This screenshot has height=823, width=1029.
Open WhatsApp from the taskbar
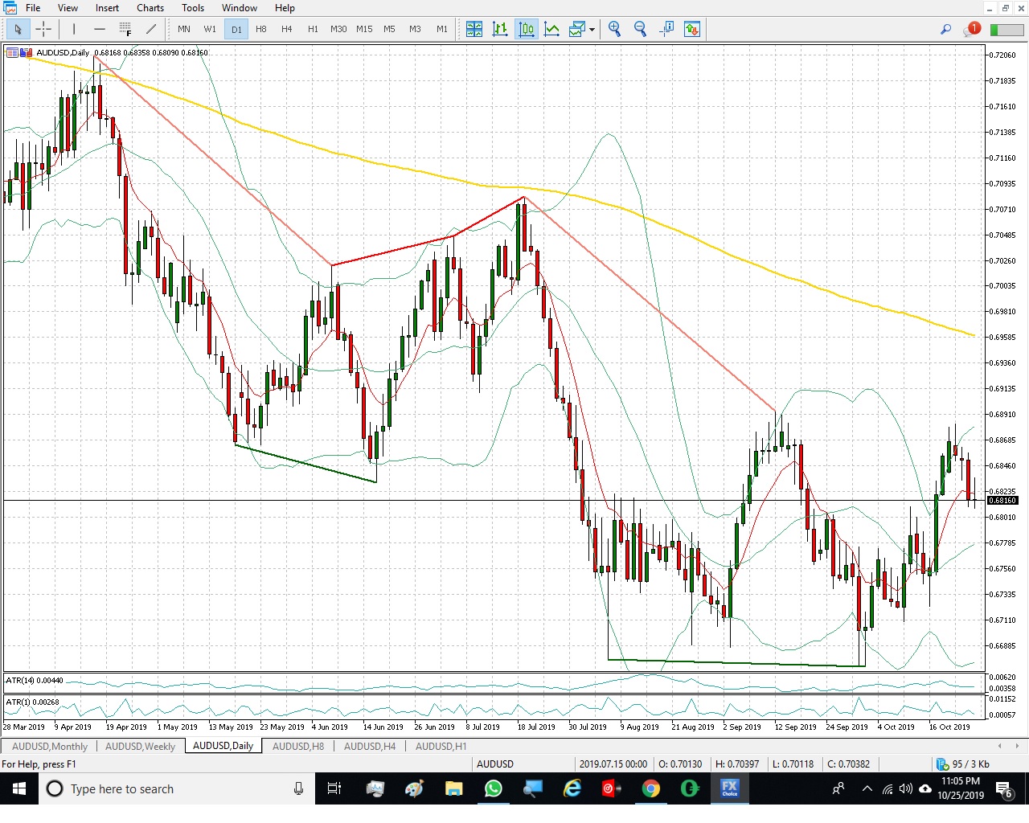[493, 788]
